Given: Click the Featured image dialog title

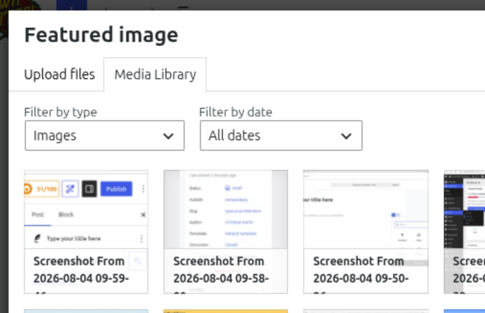Looking at the screenshot, I should [101, 34].
